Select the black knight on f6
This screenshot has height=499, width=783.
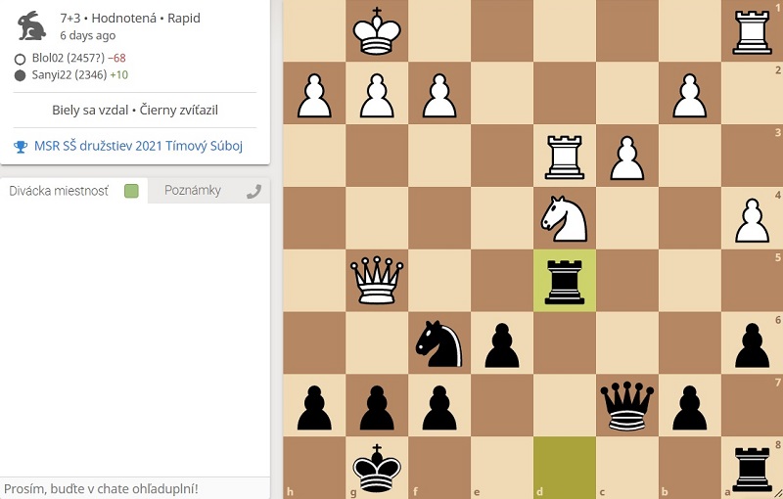(438, 343)
